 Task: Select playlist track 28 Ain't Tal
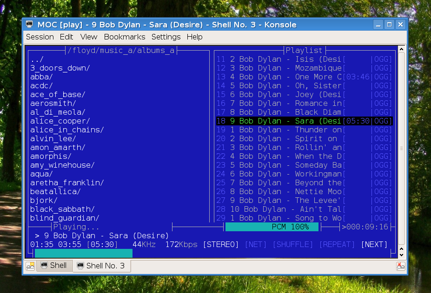(304, 209)
